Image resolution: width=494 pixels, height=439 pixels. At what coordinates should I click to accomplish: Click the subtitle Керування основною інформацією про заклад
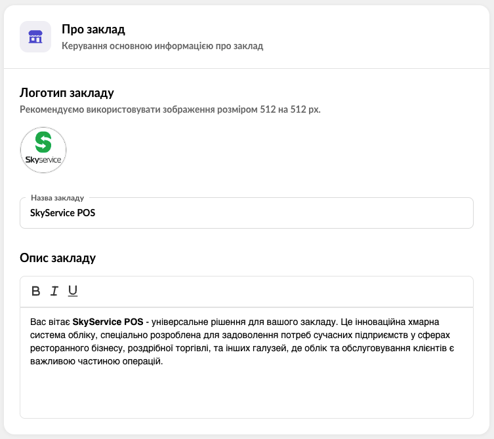click(162, 47)
